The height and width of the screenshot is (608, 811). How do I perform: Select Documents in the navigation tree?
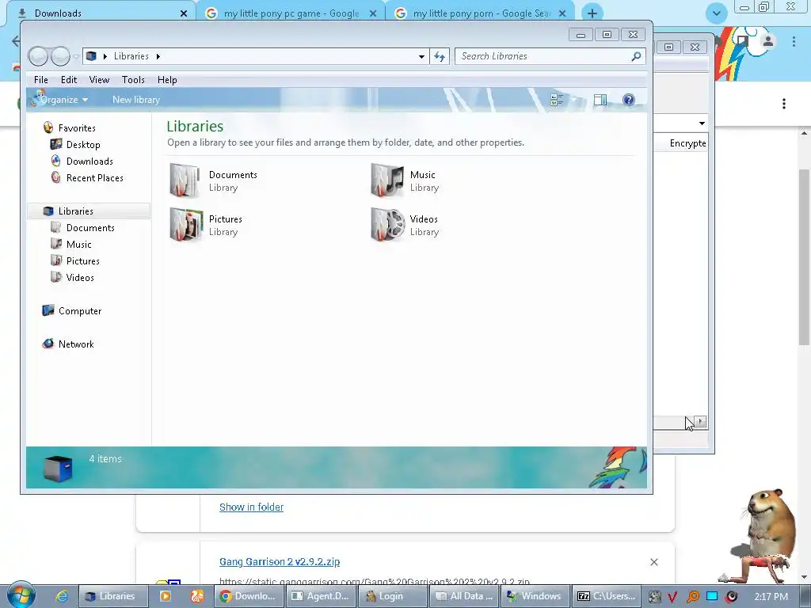90,227
